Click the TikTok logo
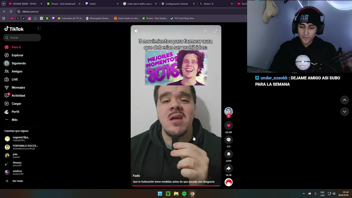 [x=14, y=29]
